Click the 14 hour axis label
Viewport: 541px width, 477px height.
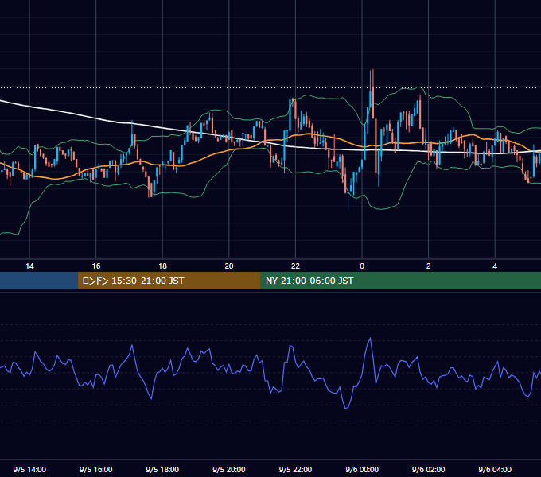tap(29, 266)
